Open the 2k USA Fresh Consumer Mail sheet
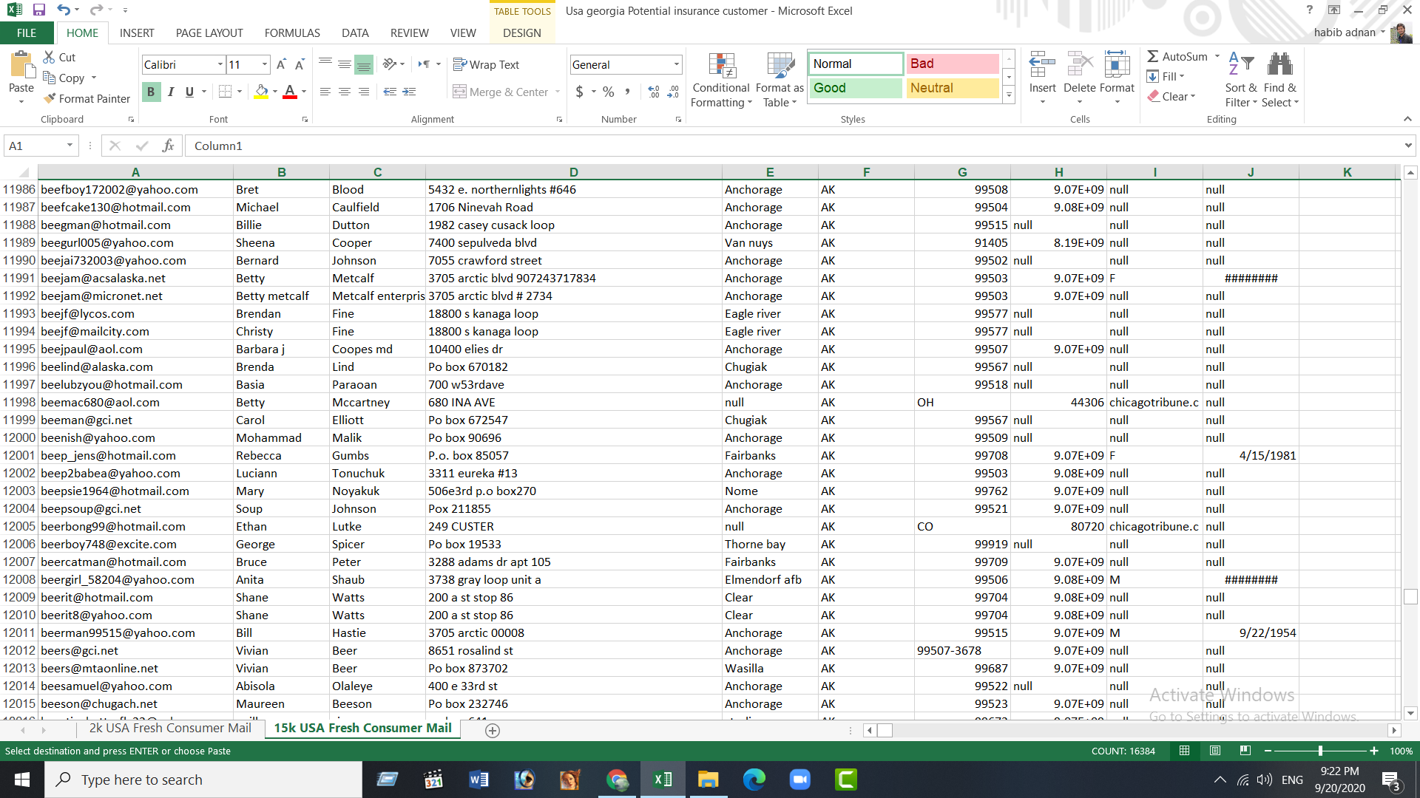This screenshot has height=798, width=1420. (170, 728)
